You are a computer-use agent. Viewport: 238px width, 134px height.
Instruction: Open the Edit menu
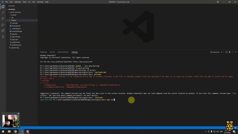(11, 2)
